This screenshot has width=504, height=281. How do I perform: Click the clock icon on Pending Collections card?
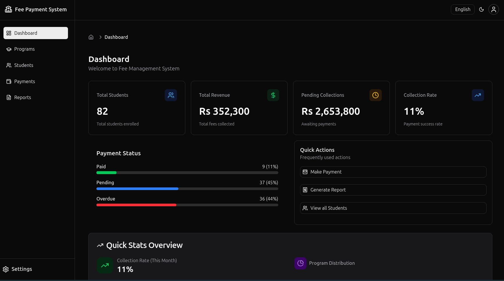[375, 95]
